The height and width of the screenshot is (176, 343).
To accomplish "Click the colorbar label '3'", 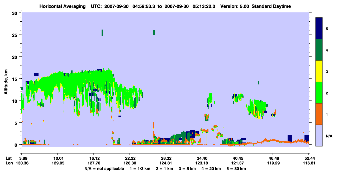I will [327, 72].
